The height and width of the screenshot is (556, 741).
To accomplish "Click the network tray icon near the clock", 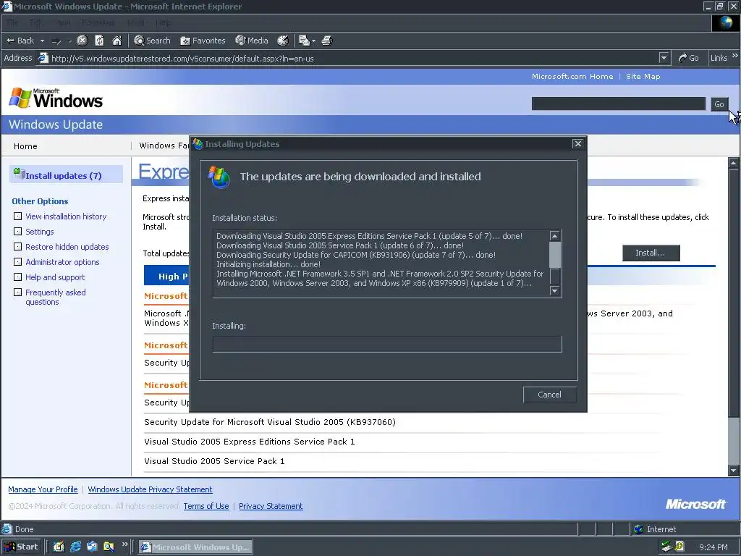I will (666, 547).
